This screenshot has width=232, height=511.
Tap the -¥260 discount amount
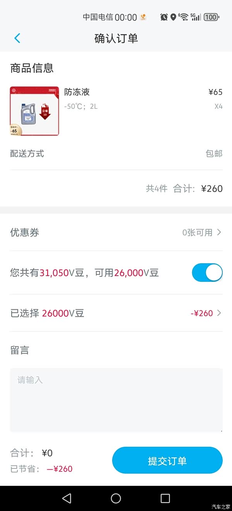pyautogui.click(x=202, y=313)
